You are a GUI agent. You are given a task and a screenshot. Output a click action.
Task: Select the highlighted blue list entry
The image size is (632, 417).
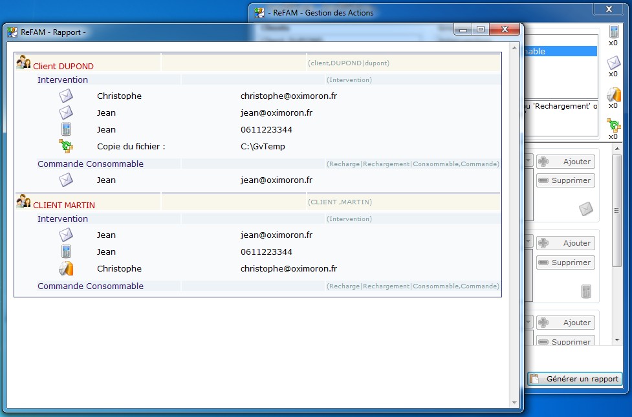click(561, 51)
